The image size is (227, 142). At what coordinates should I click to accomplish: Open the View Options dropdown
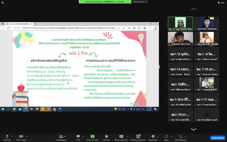(x=139, y=2)
